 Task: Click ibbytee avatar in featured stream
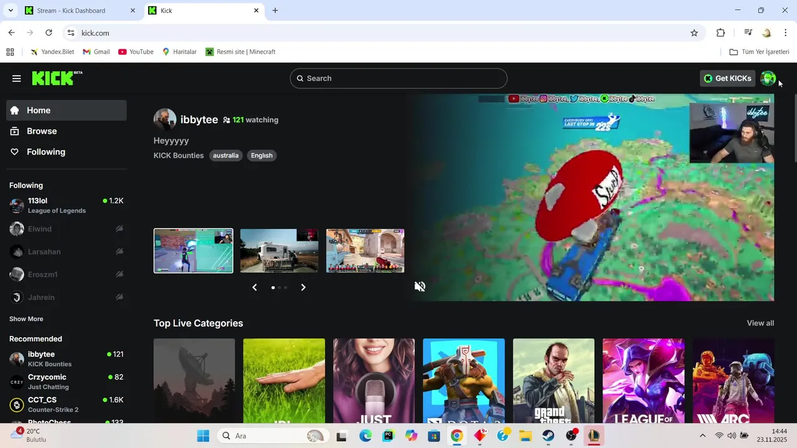tap(165, 119)
